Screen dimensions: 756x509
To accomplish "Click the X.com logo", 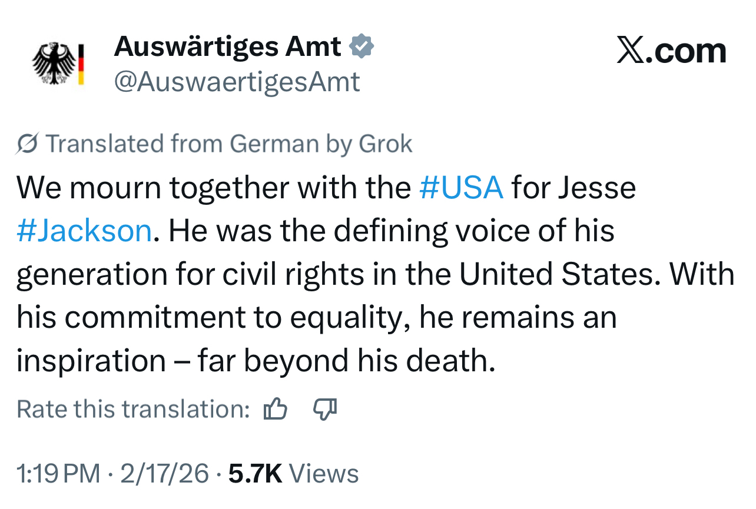I will 671,51.
